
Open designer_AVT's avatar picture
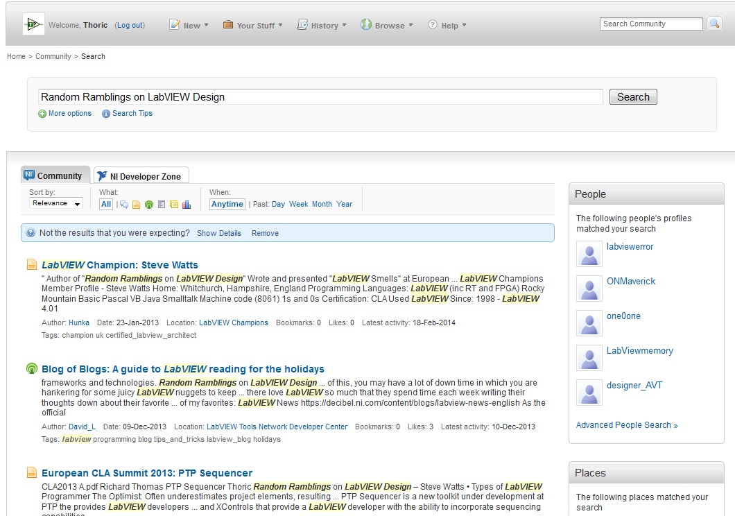(589, 393)
